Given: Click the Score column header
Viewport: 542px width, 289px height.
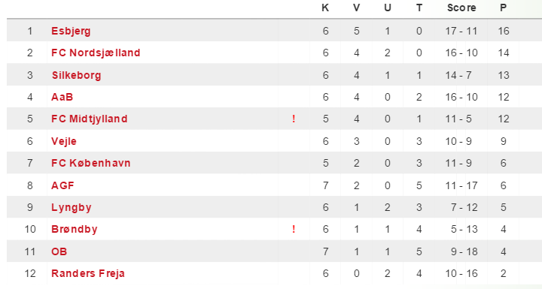Looking at the screenshot, I should pos(461,8).
